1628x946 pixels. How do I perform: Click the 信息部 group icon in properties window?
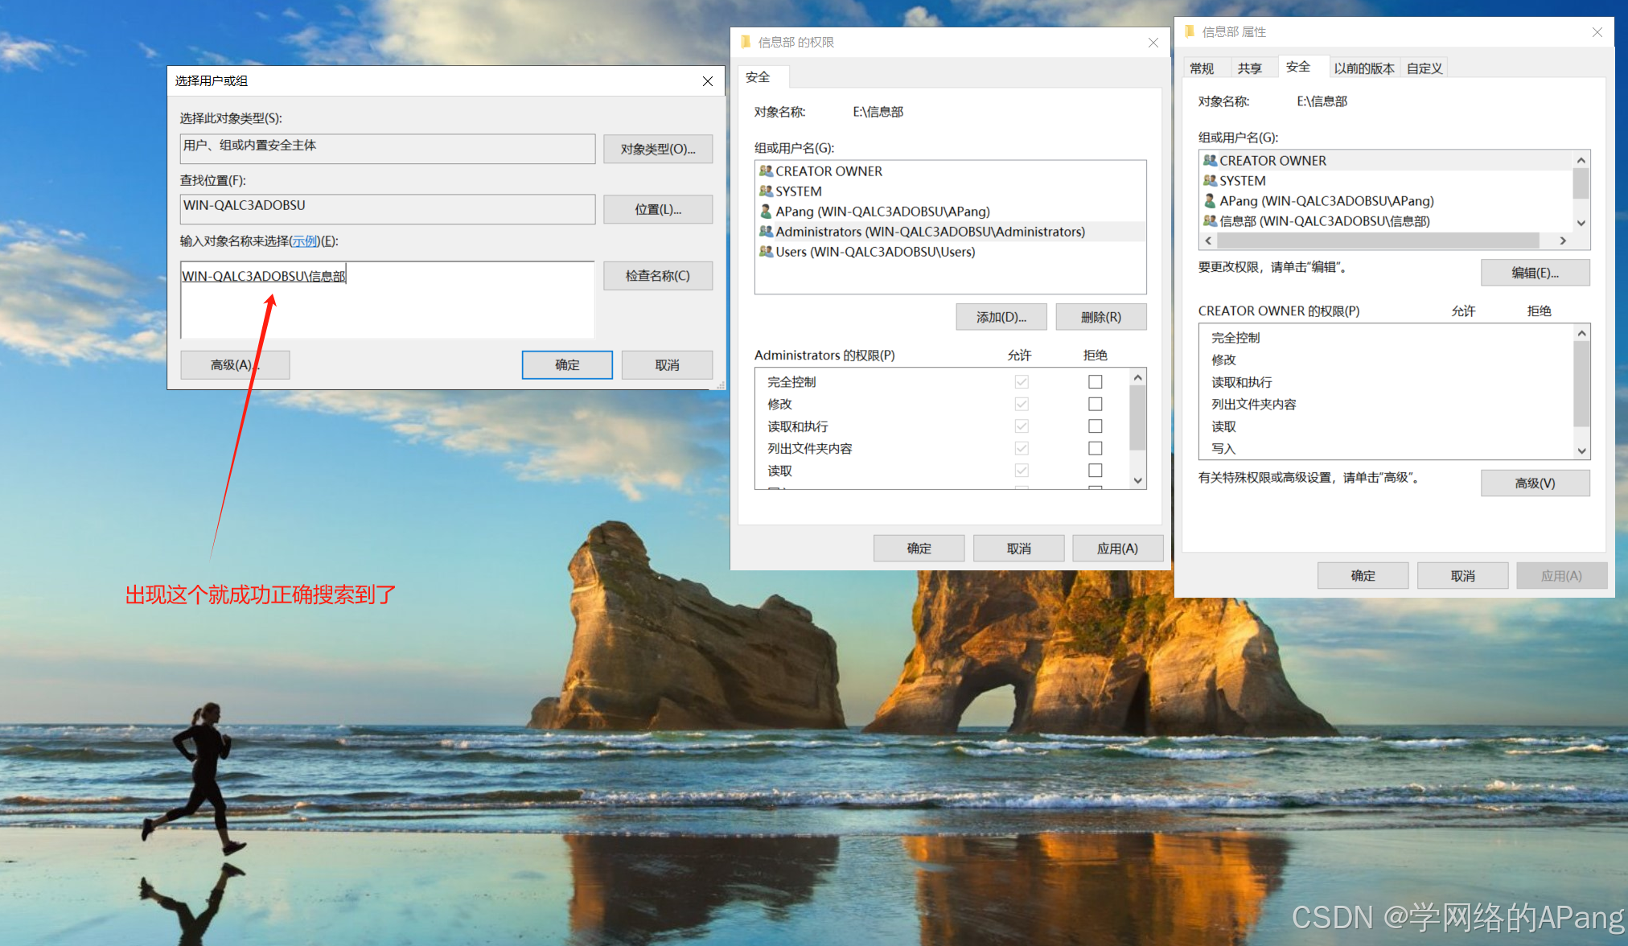(1210, 221)
